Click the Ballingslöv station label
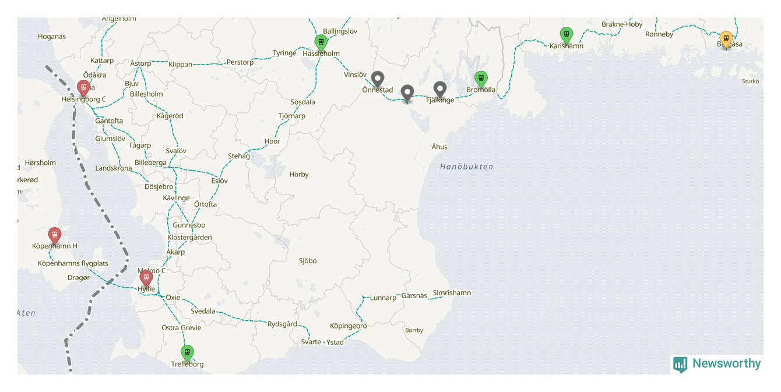Screen dimensions: 781x392 [x=340, y=31]
